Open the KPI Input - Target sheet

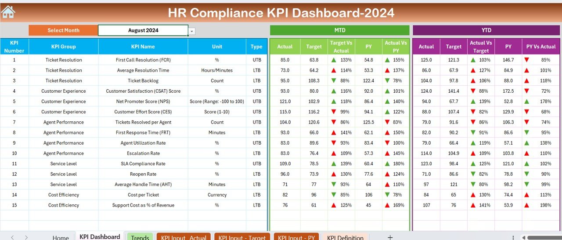[x=242, y=237]
